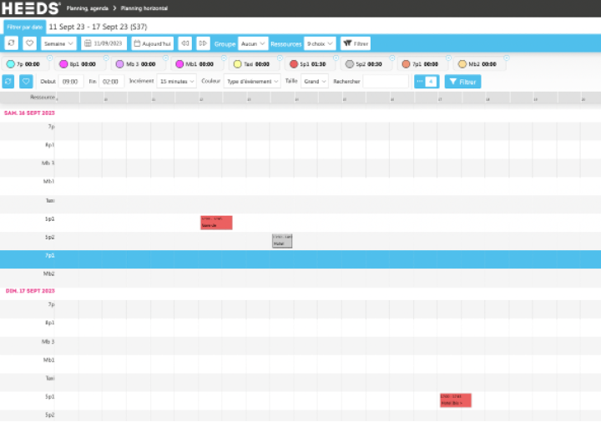This screenshot has height=422, width=601.
Task: Open the red Sp1 event on Saturday 16 Sept
Action: coord(216,223)
